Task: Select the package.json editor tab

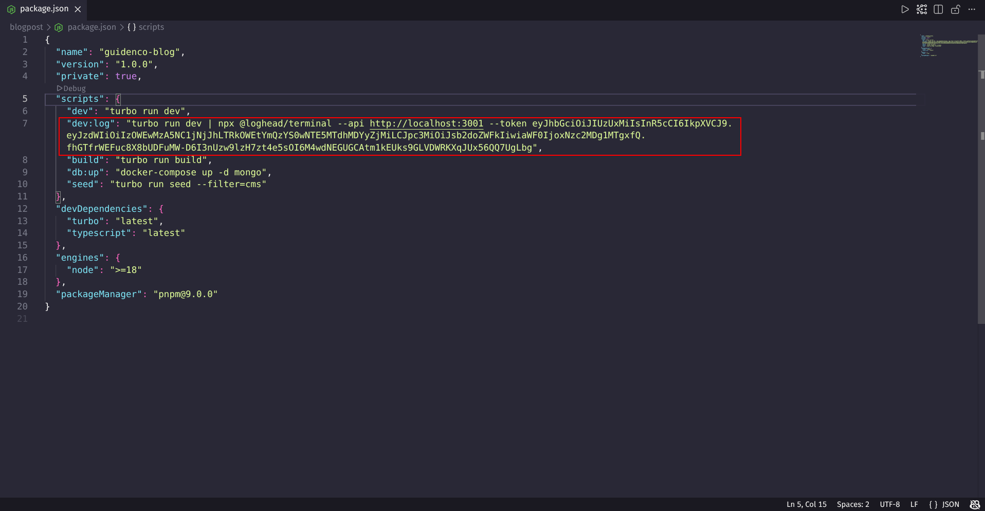Action: pyautogui.click(x=44, y=9)
